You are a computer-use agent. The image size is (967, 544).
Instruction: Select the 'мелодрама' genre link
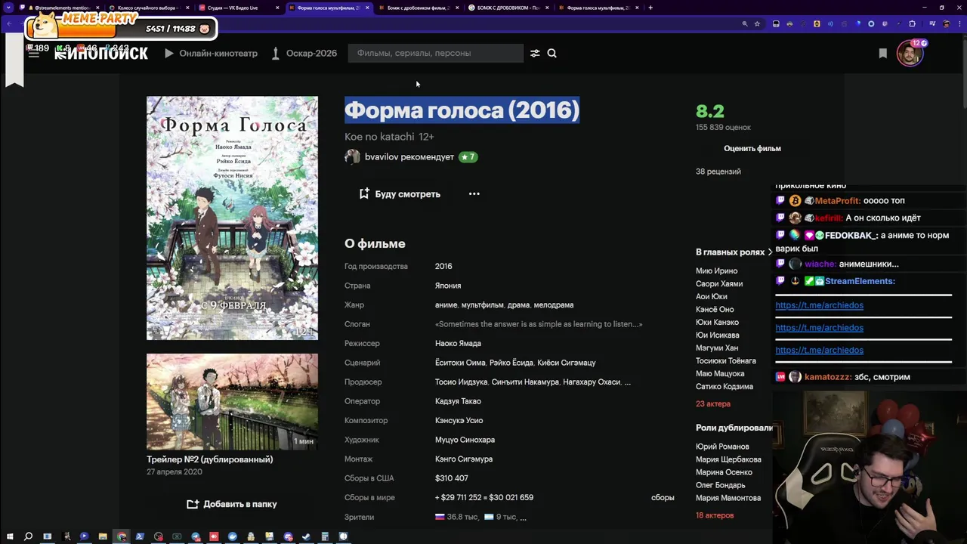click(554, 305)
